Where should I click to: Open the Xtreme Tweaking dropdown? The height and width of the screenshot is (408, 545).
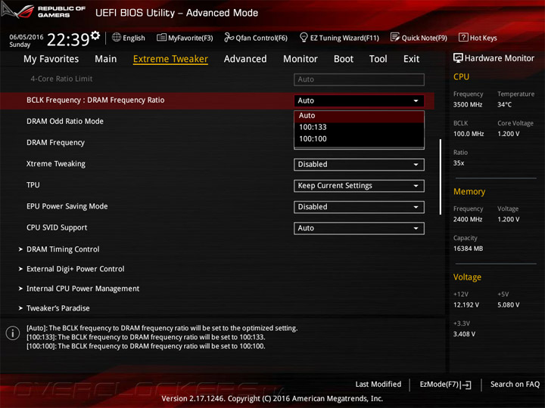[x=359, y=165]
